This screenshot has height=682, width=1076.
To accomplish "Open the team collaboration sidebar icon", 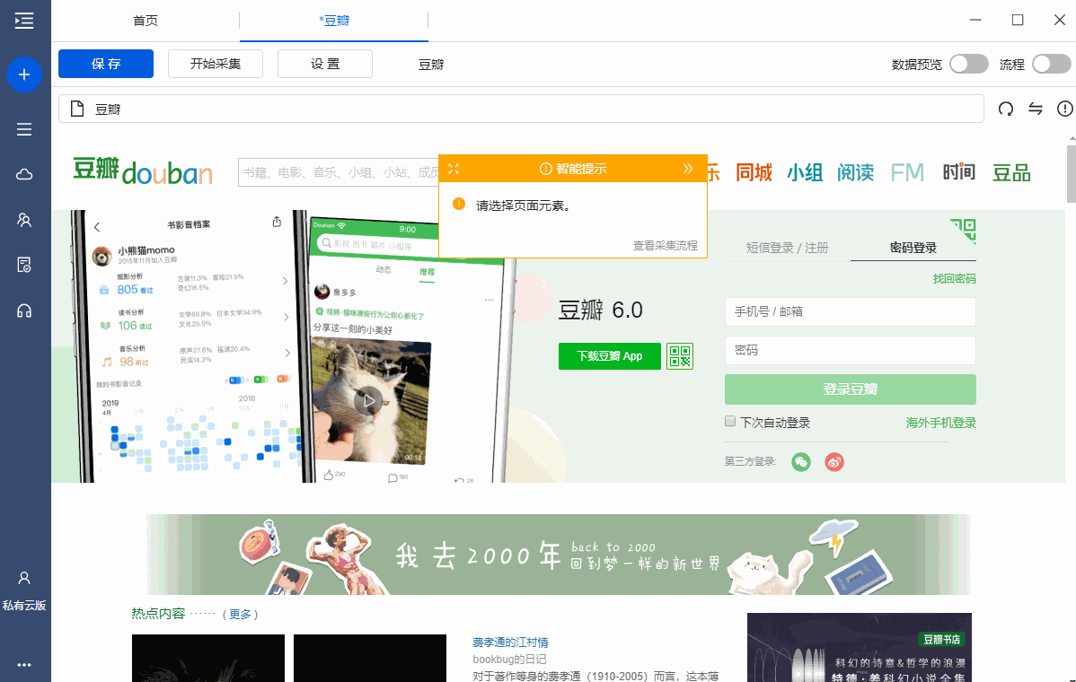I will pos(24,220).
